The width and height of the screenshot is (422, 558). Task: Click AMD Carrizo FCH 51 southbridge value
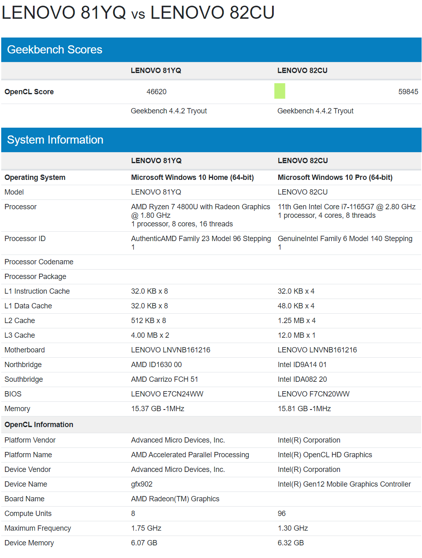click(165, 379)
